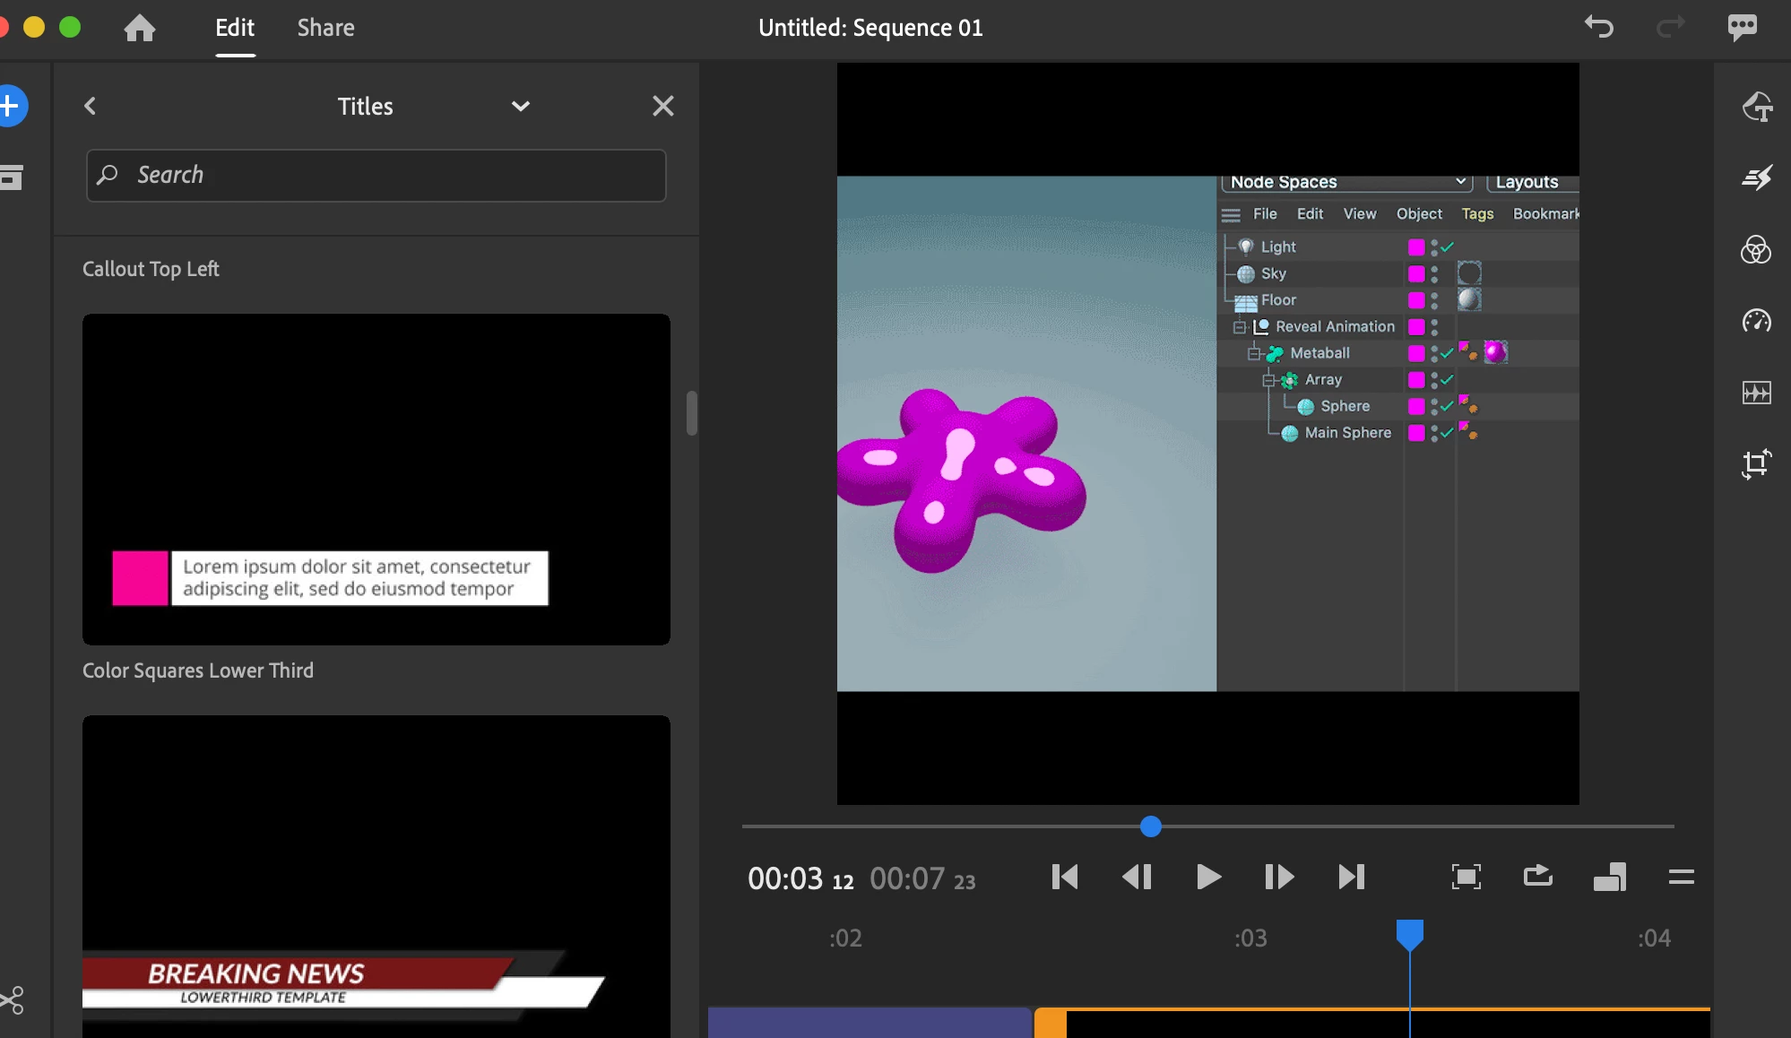Viewport: 1791px width, 1038px height.
Task: Click the Undo arrow icon
Action: (x=1598, y=27)
